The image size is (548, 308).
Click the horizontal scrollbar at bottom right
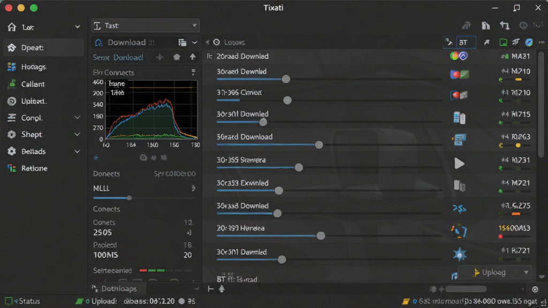tap(466, 289)
